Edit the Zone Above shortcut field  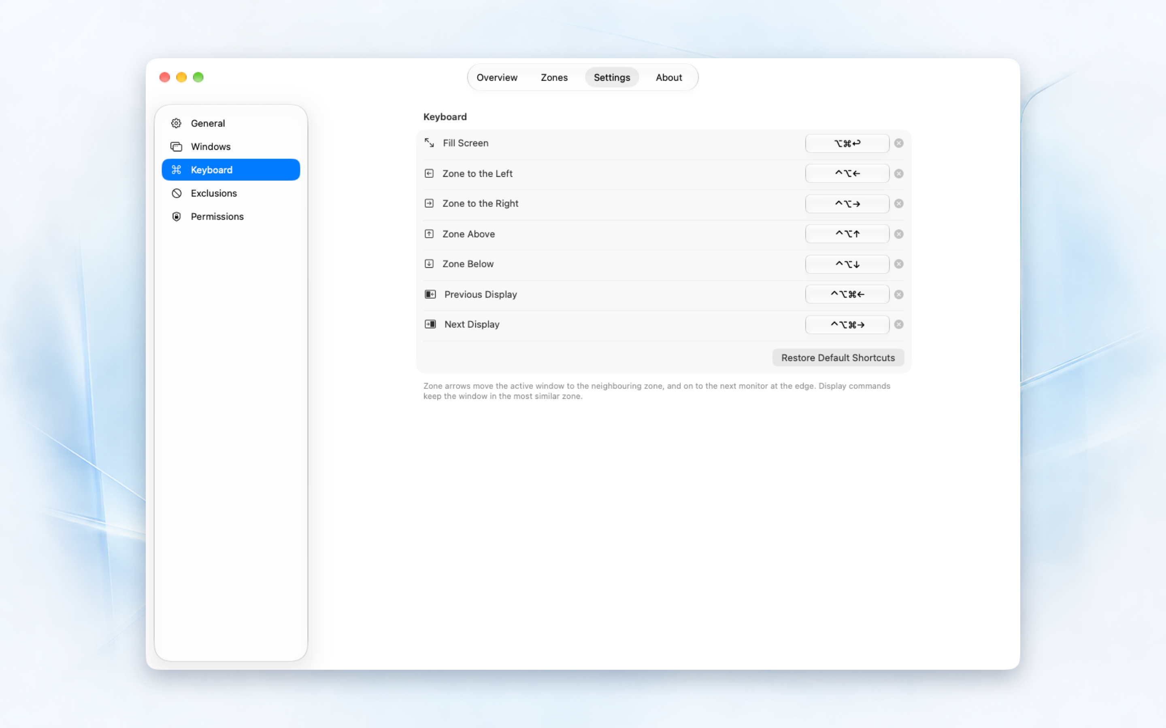[847, 233]
